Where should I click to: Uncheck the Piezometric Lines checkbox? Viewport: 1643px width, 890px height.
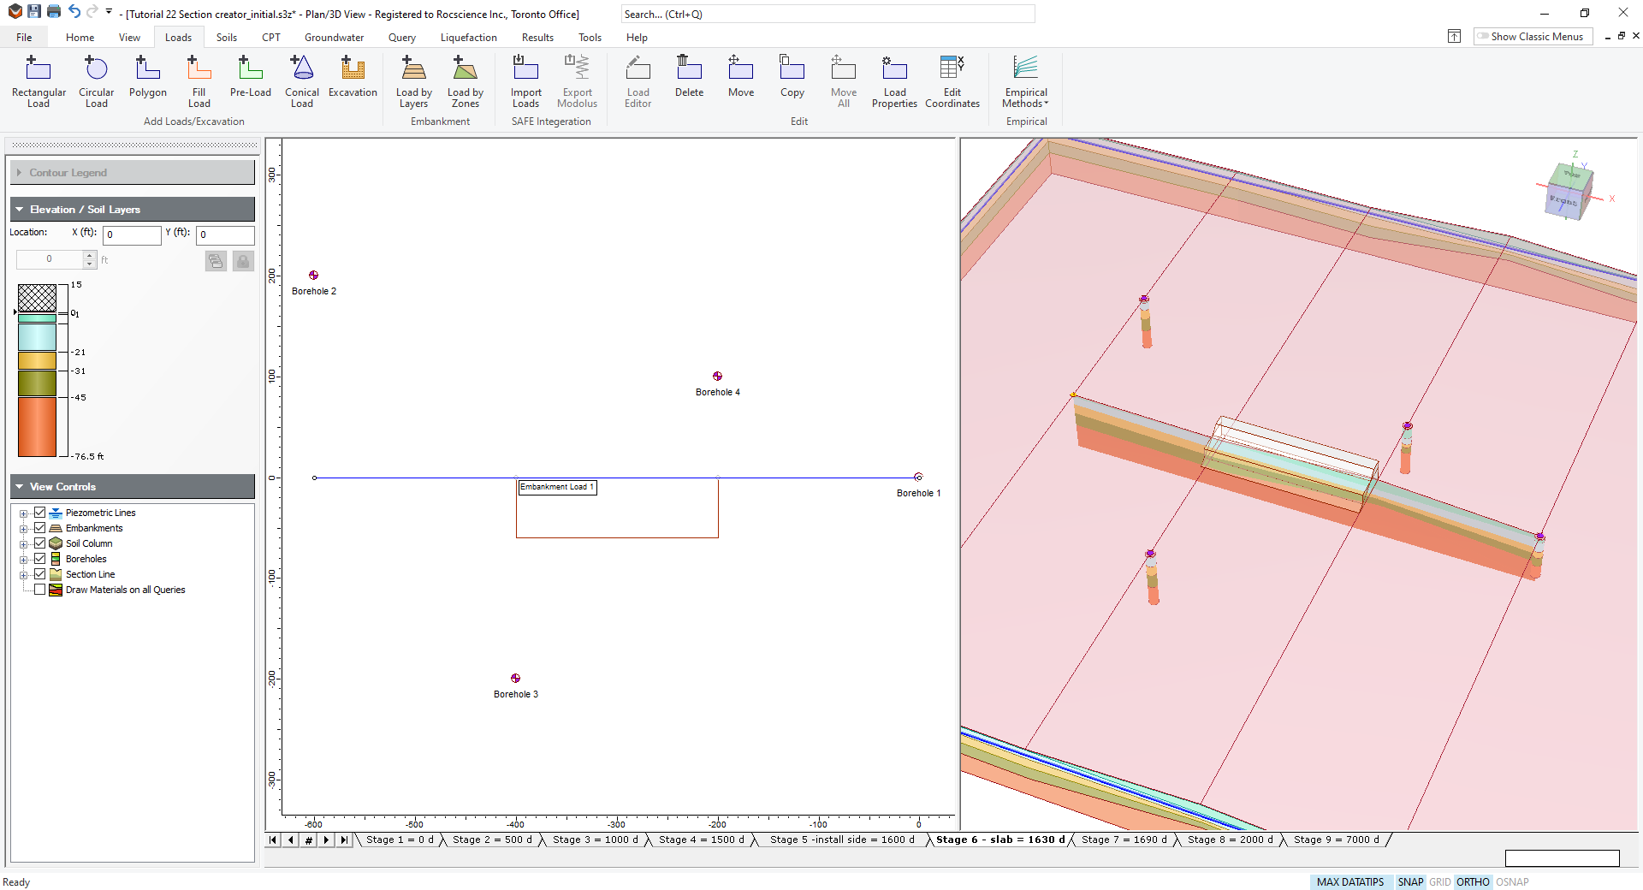tap(39, 513)
